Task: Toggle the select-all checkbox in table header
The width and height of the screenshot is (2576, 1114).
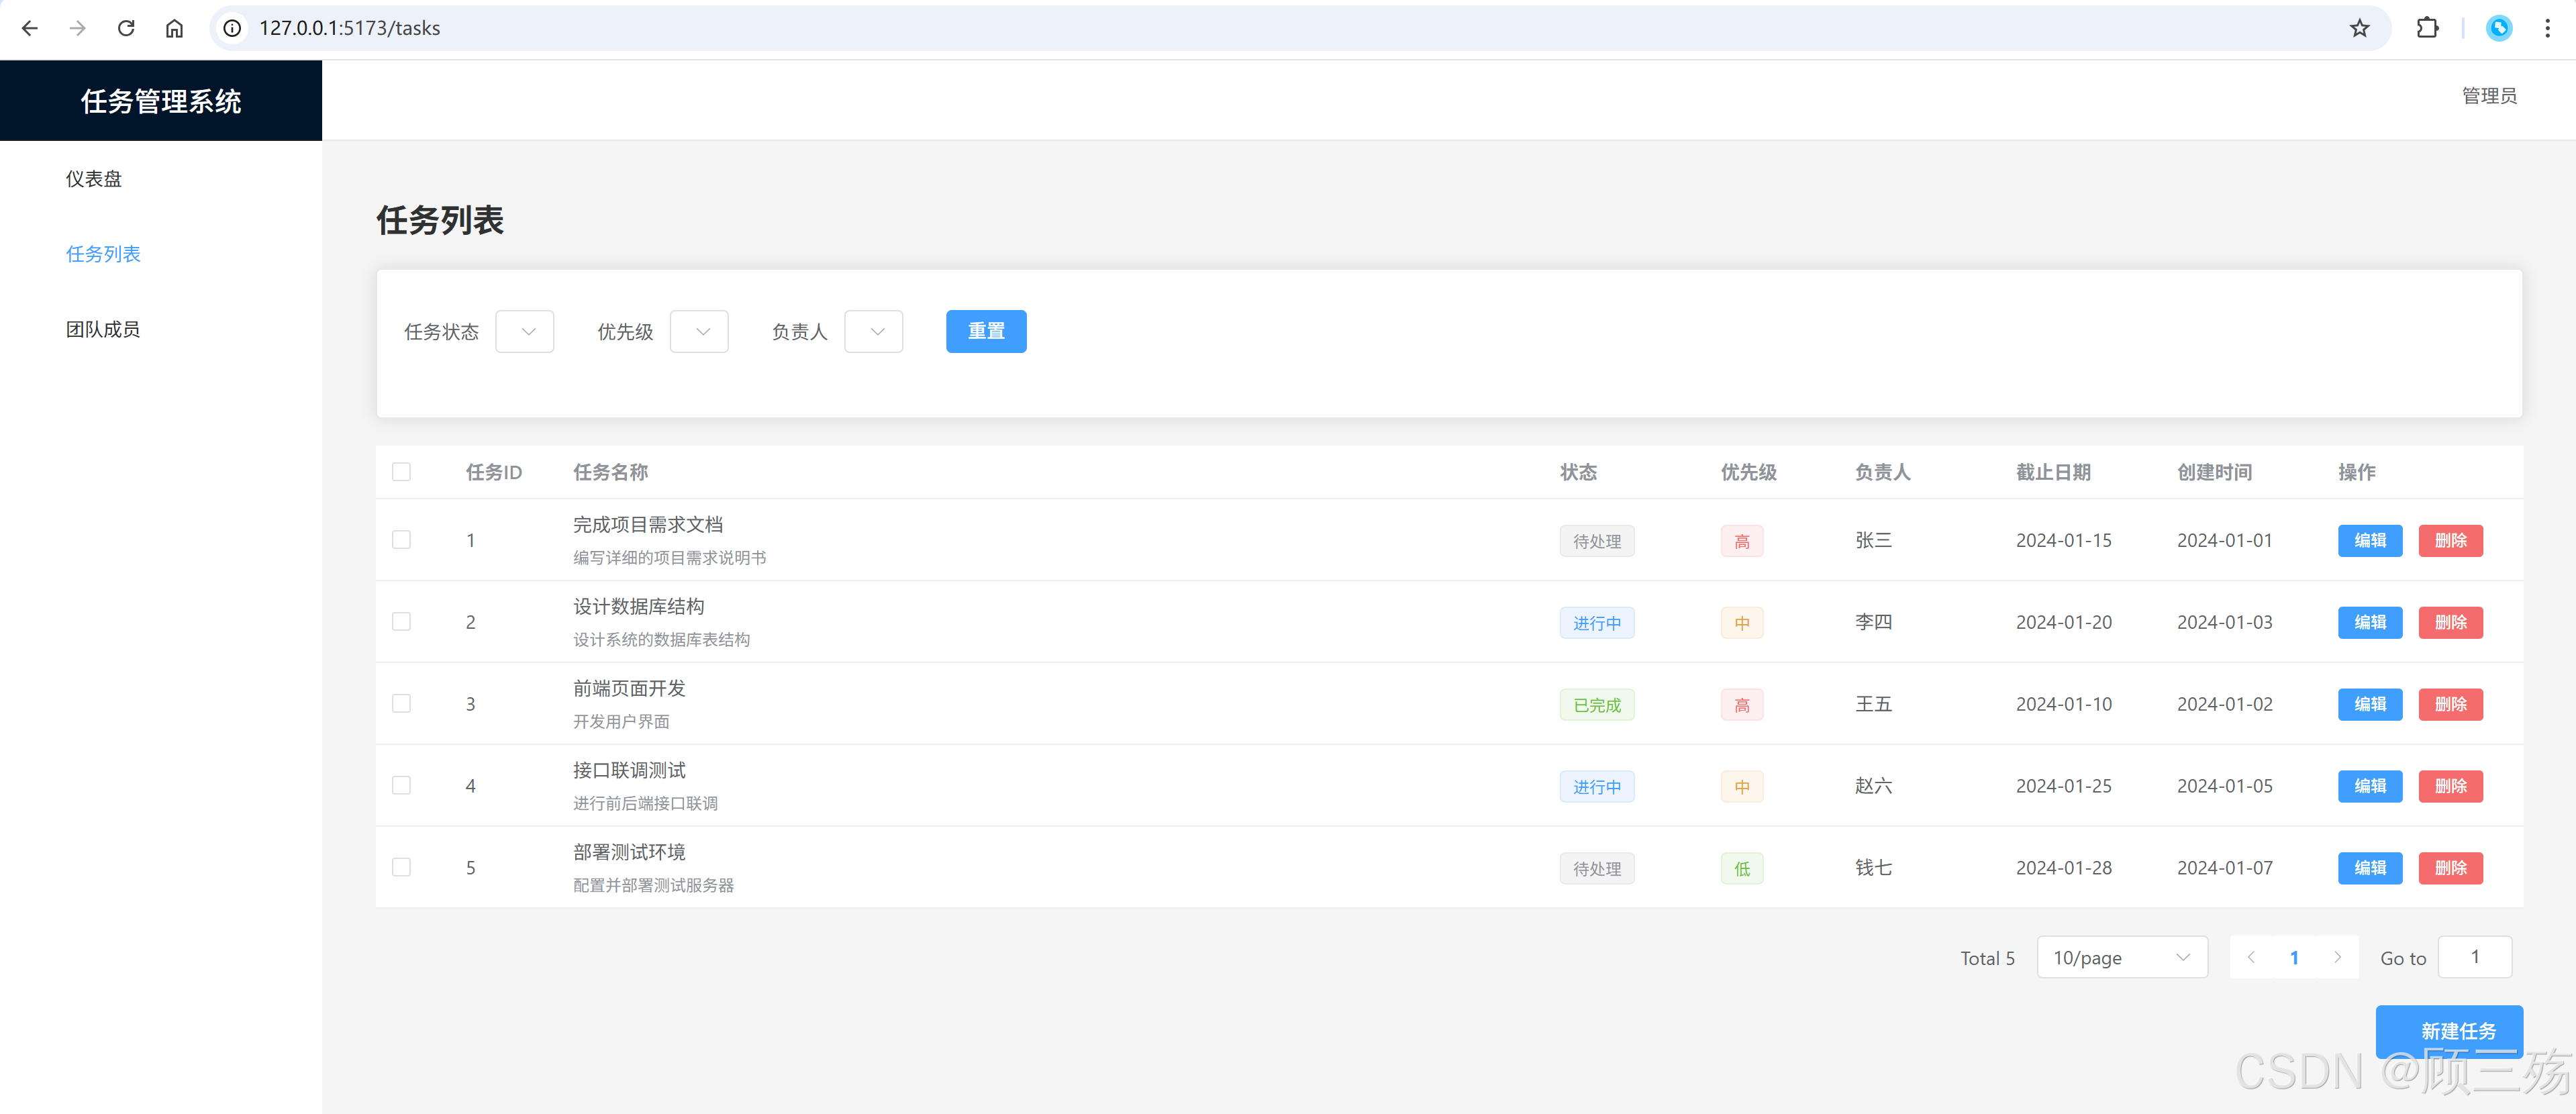Action: (x=401, y=472)
